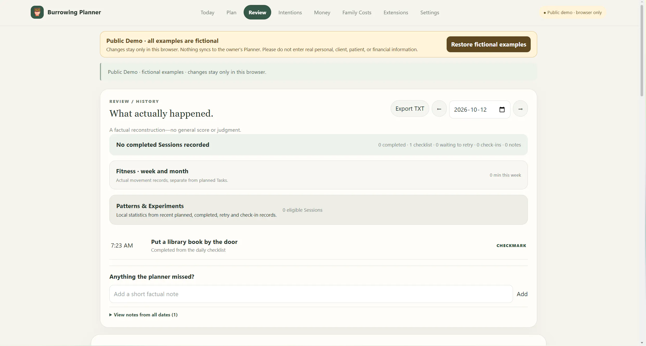Click What actually happened heading
Viewport: 646px width, 346px height.
tap(161, 114)
